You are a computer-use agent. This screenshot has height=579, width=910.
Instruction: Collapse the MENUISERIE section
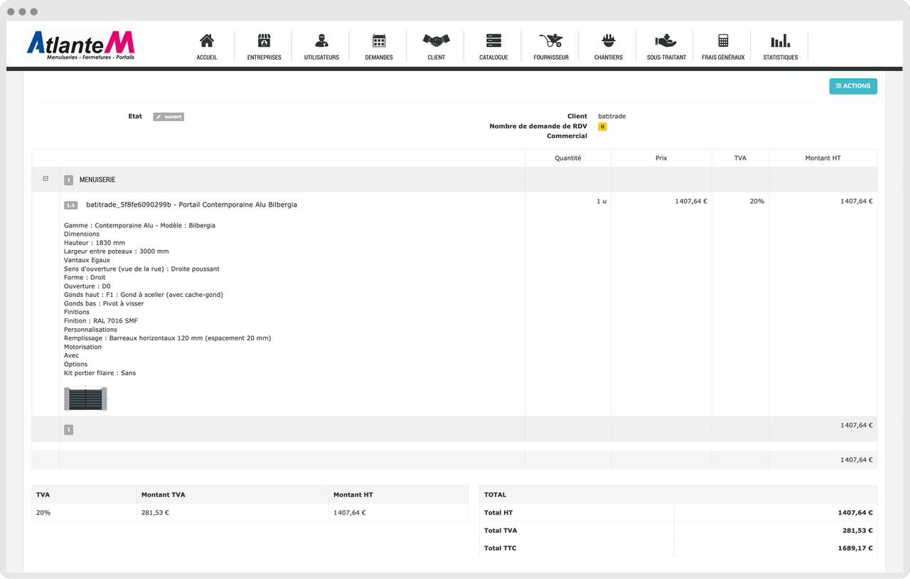tap(45, 179)
